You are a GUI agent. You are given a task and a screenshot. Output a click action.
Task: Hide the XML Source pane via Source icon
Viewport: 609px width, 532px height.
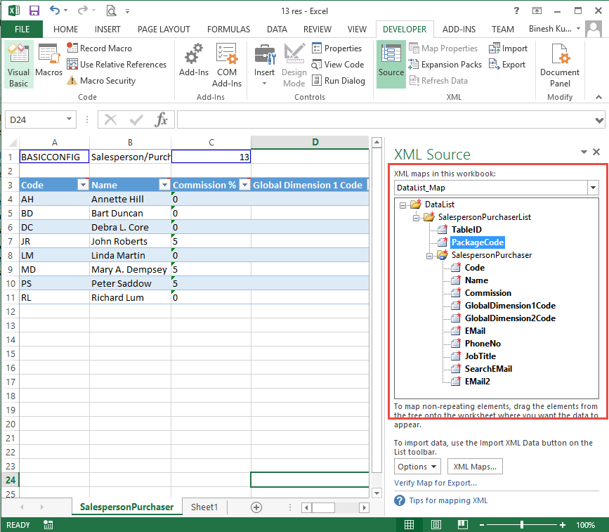(x=391, y=63)
